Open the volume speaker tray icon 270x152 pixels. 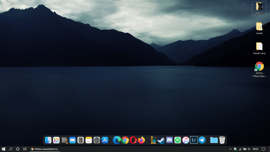[249, 149]
